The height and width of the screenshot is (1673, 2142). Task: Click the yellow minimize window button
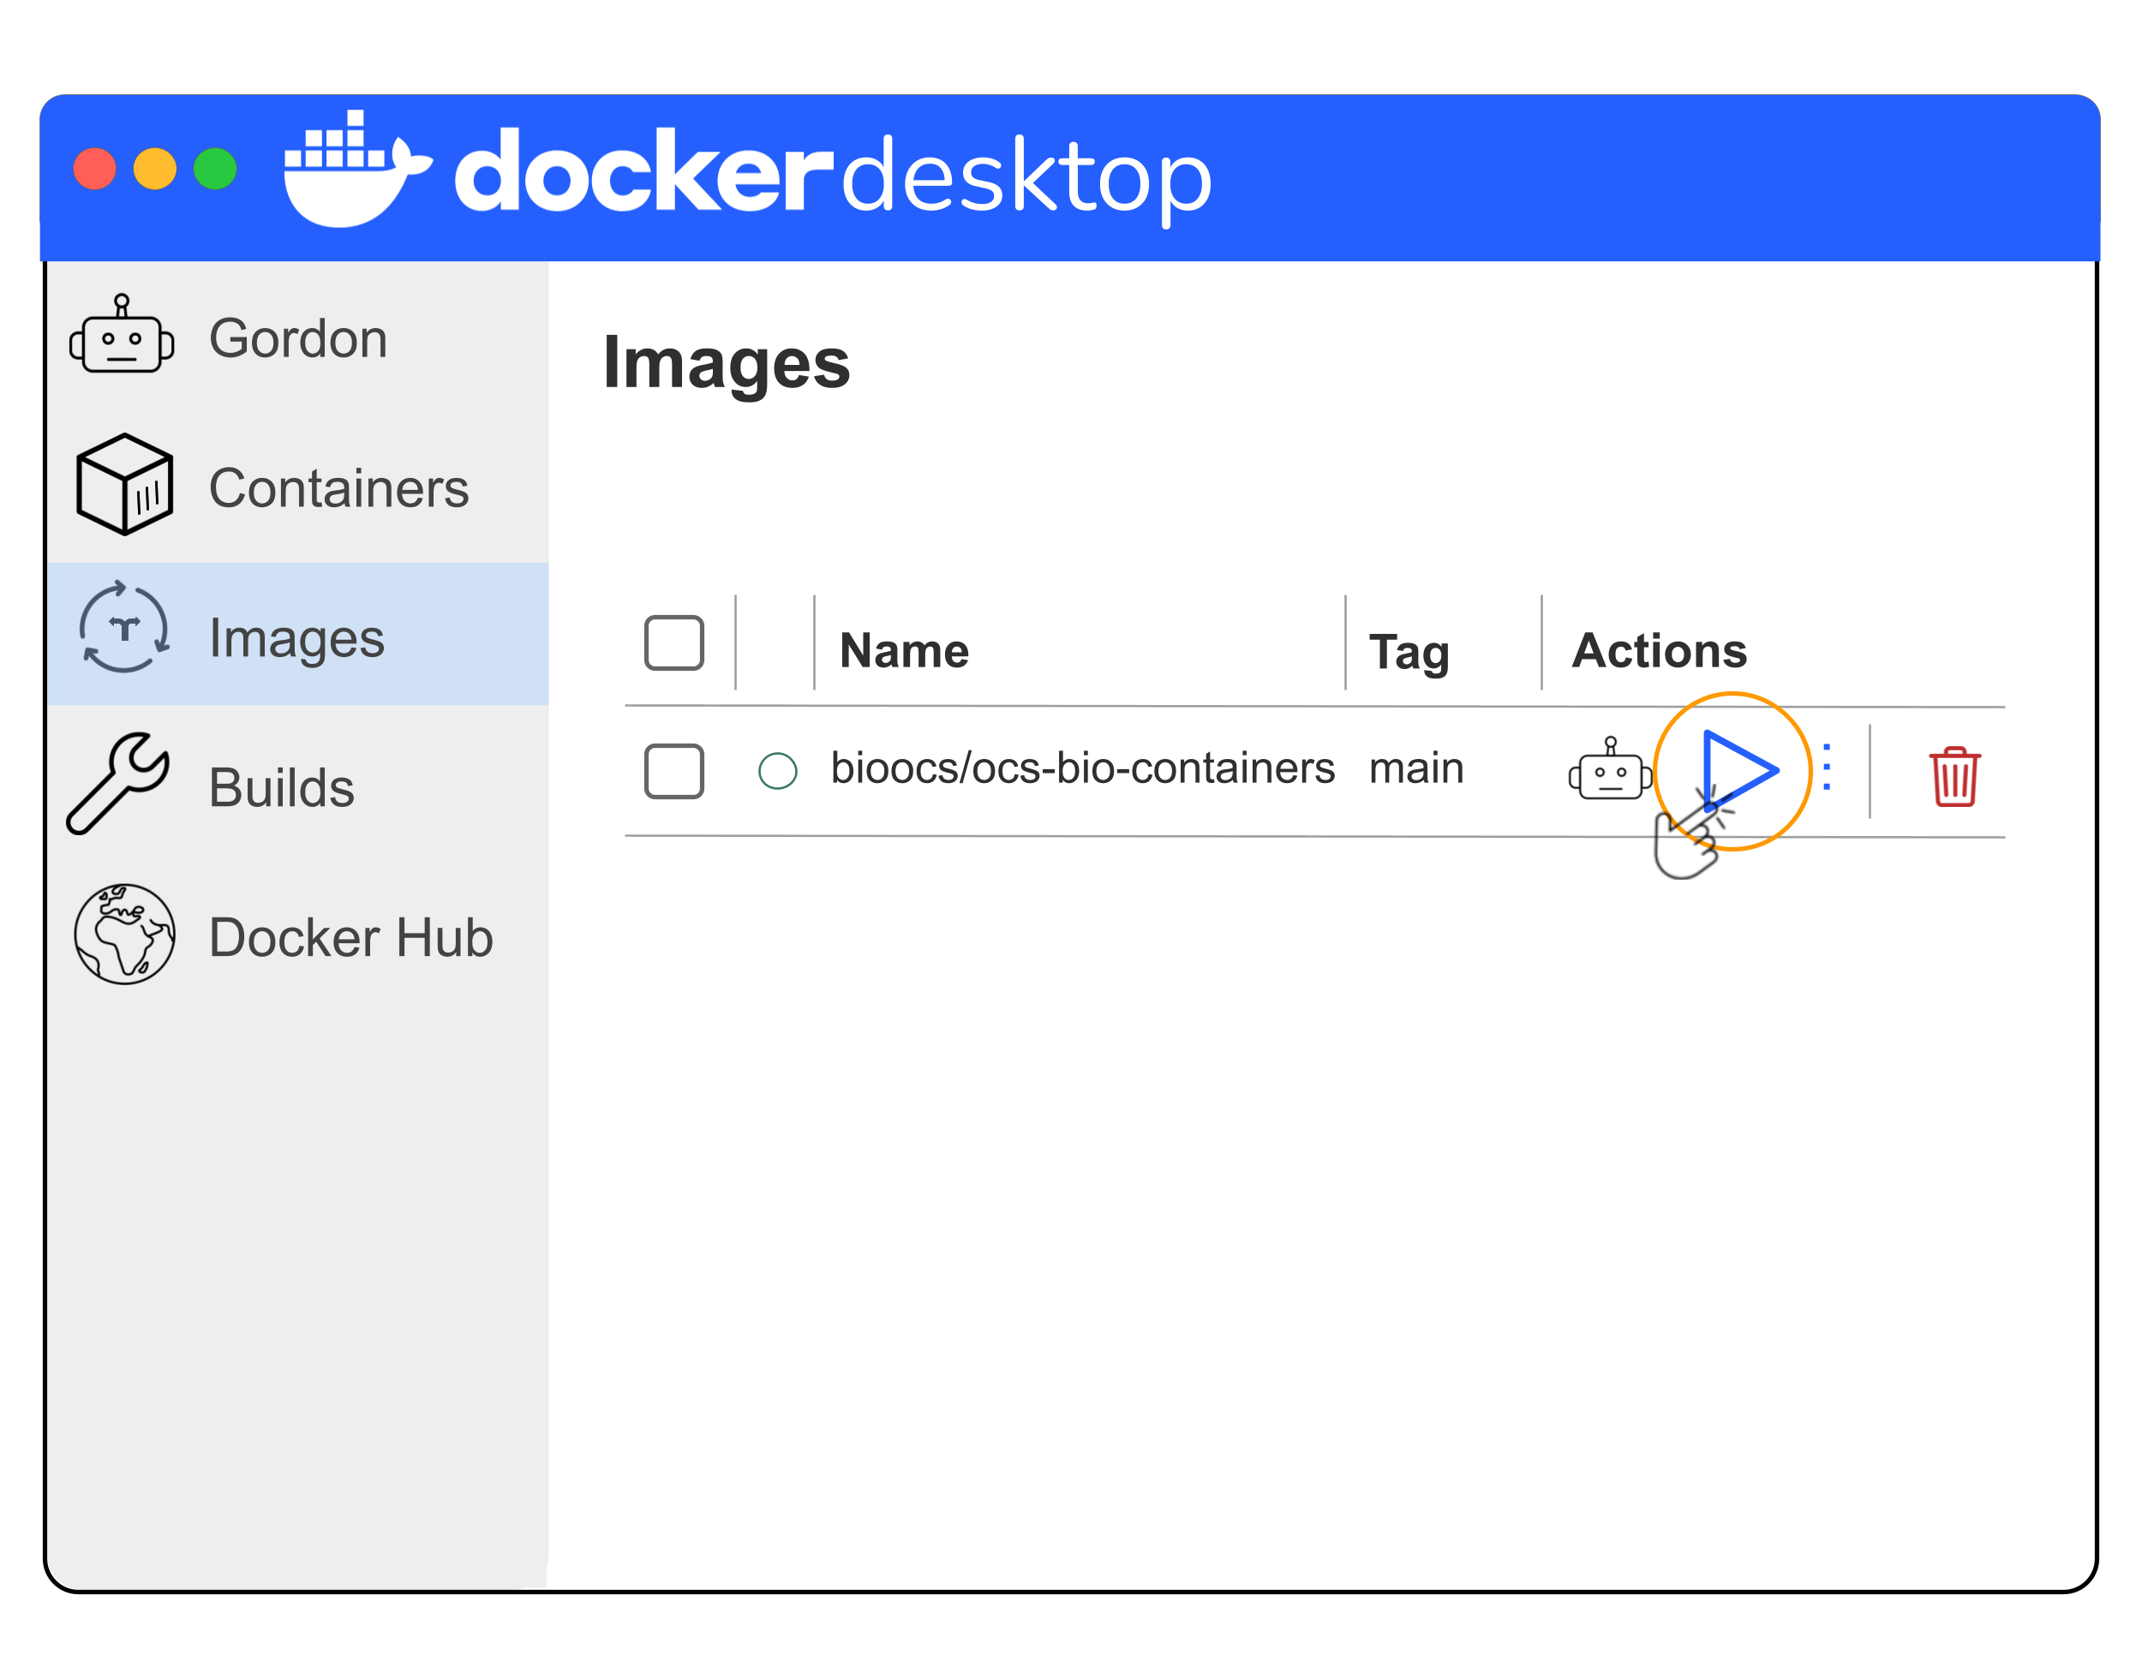[155, 169]
